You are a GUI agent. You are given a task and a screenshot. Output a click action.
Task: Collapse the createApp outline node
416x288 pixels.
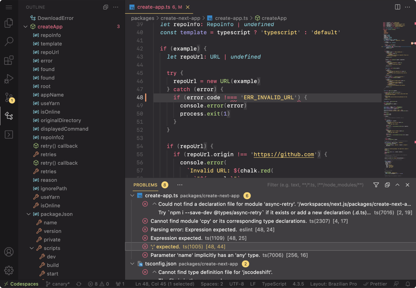pos(26,27)
